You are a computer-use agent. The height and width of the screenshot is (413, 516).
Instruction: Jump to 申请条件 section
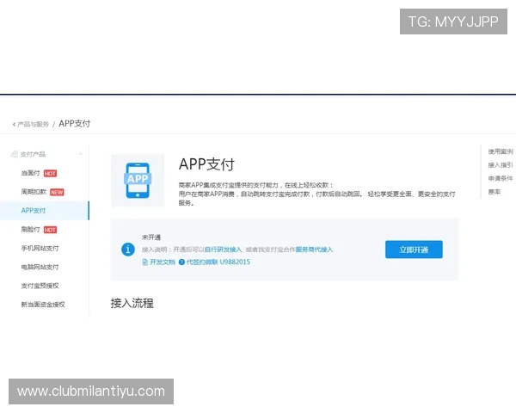tap(501, 178)
